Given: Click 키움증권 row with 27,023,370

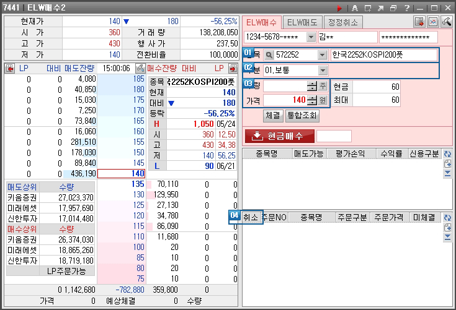Looking at the screenshot, I should [x=51, y=197].
